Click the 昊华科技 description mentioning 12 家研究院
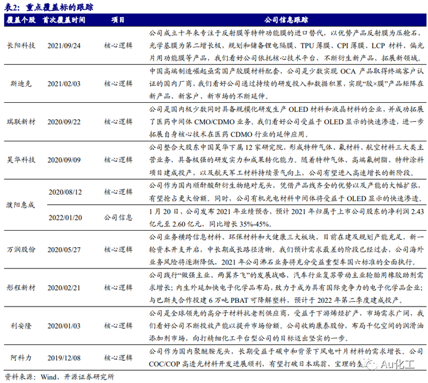The height and width of the screenshot is (383, 428). 286,160
